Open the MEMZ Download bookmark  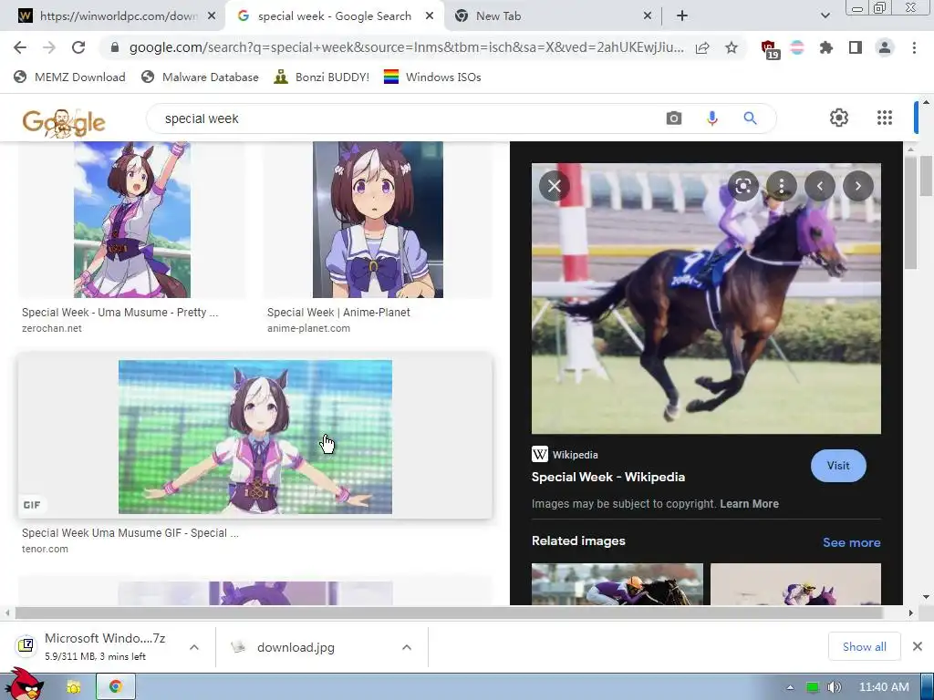coord(69,77)
